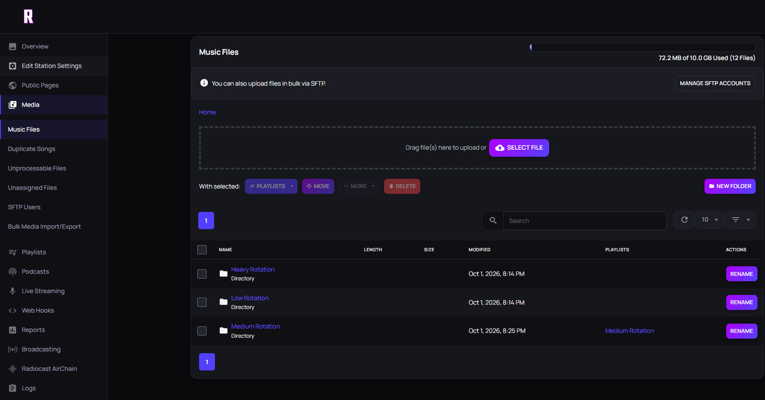Screen dimensions: 765x400
Task: Open Overview via its sidebar icon
Action: 13,46
